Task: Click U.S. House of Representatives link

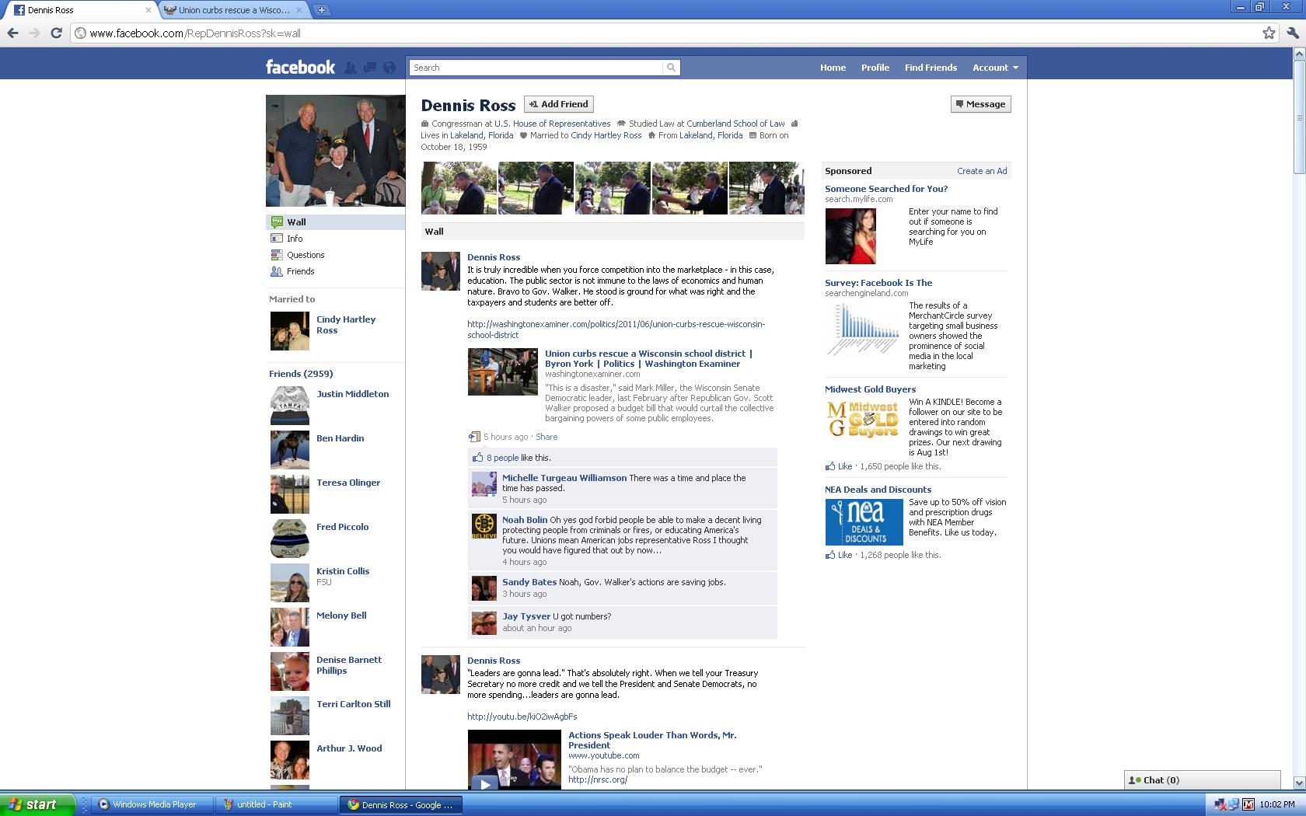Action: click(x=553, y=124)
